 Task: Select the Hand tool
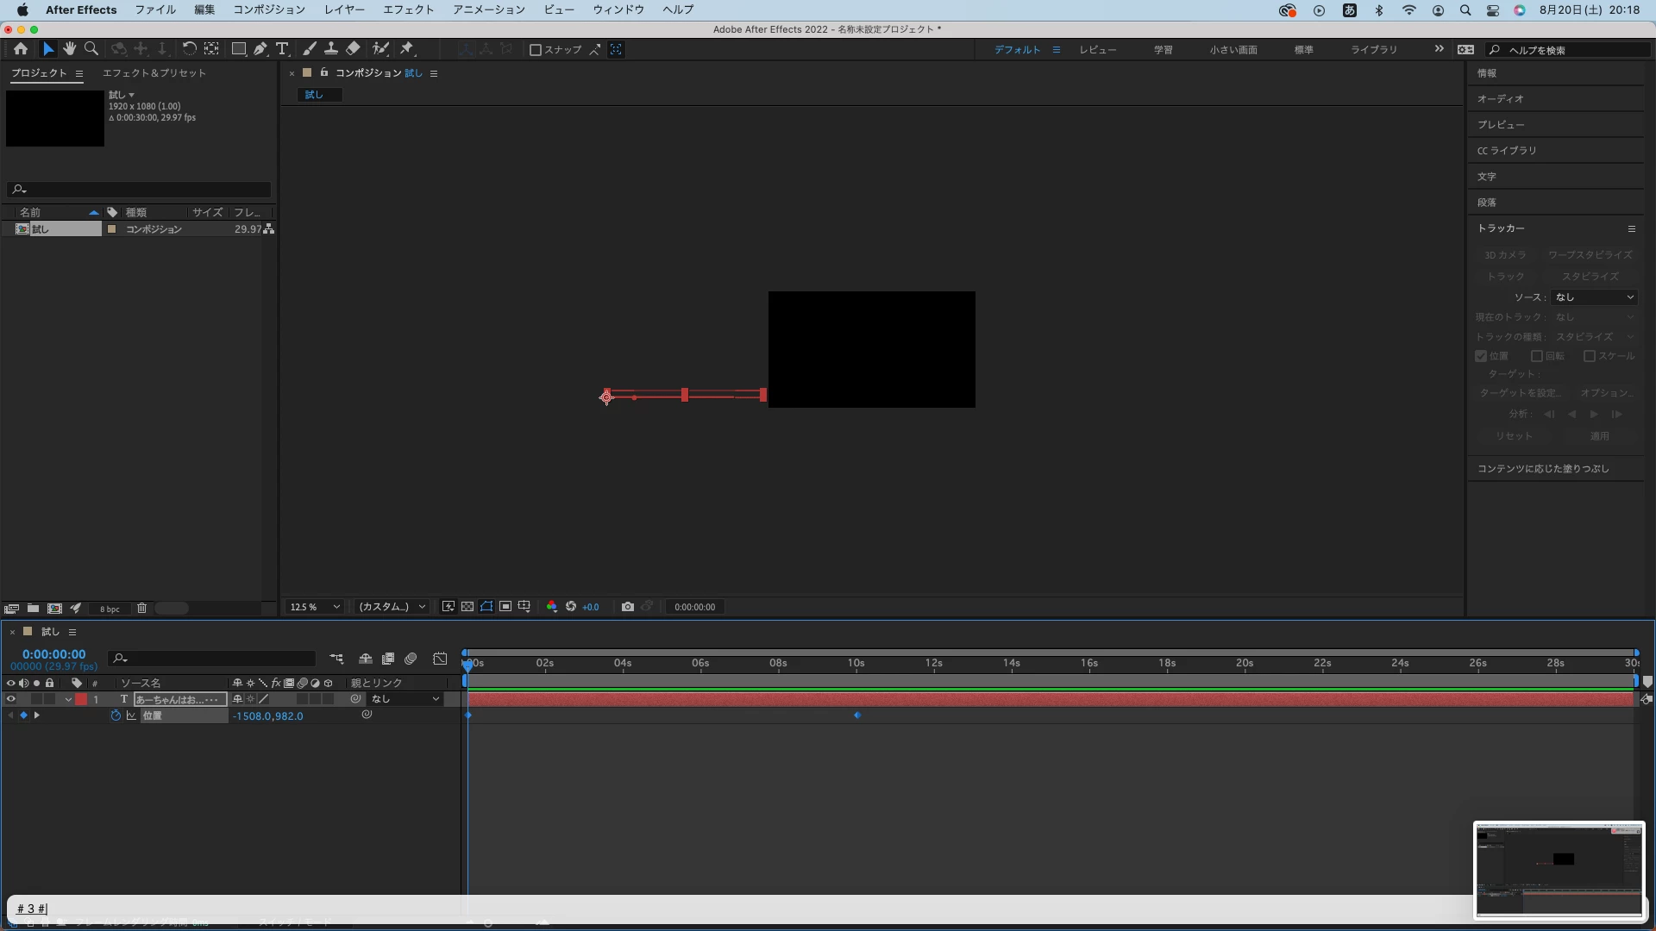click(x=69, y=49)
